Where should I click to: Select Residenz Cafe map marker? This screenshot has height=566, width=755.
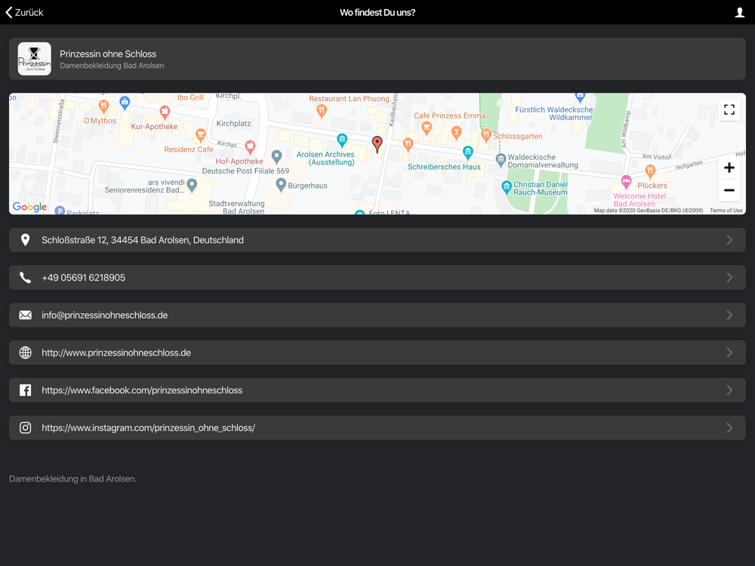[200, 135]
